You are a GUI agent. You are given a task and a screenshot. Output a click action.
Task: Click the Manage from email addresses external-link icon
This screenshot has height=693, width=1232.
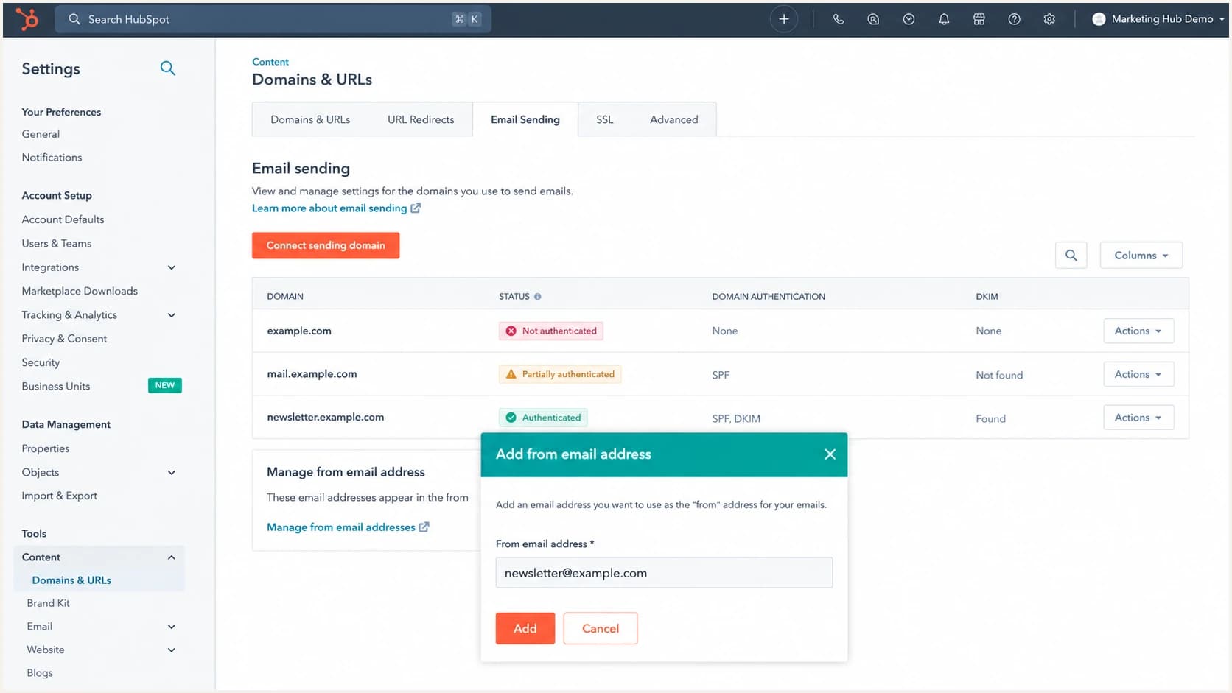click(x=424, y=527)
